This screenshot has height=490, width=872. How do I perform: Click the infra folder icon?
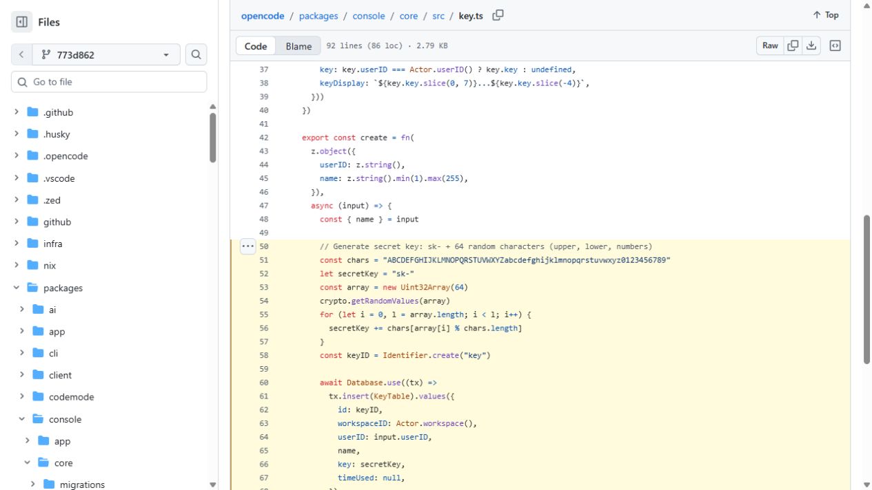[x=32, y=244]
